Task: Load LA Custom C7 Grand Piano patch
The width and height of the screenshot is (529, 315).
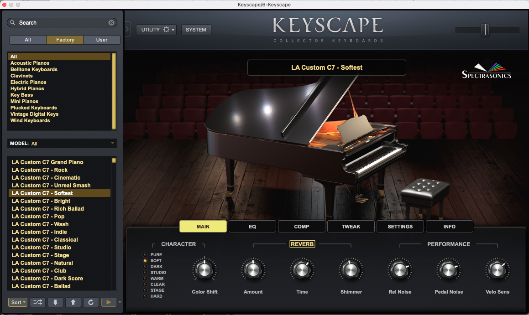Action: click(47, 162)
